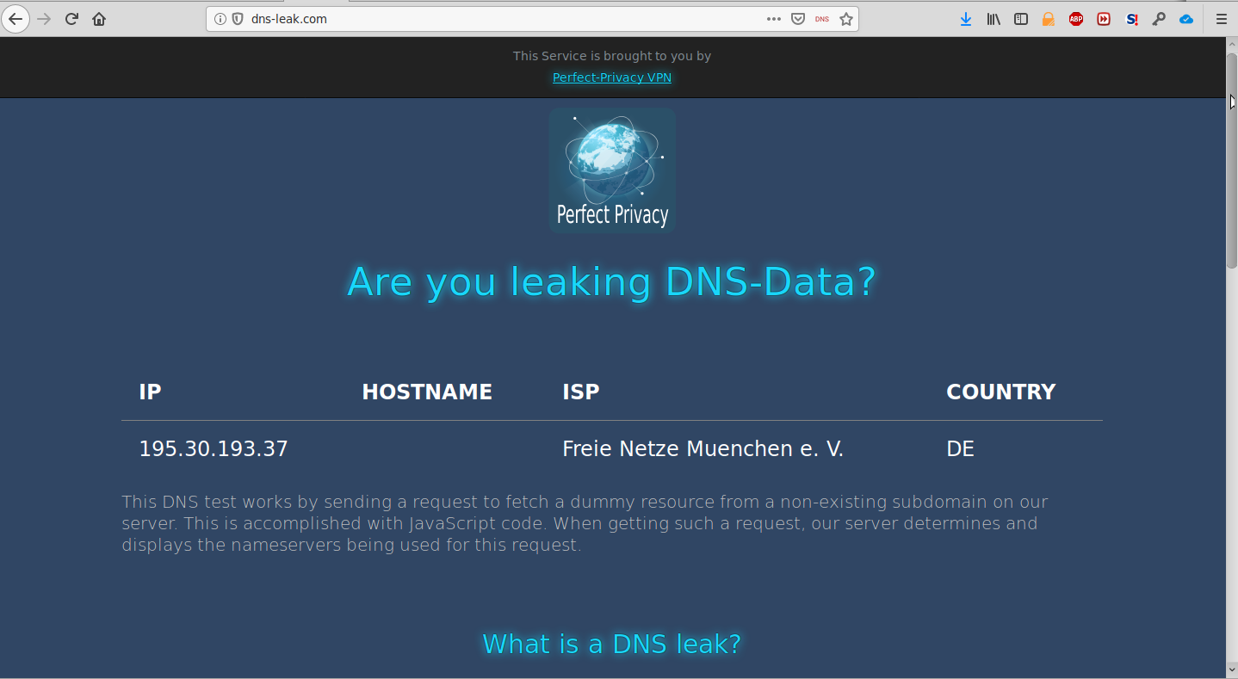
Task: Click the HOSTNAME column header
Action: click(x=427, y=392)
